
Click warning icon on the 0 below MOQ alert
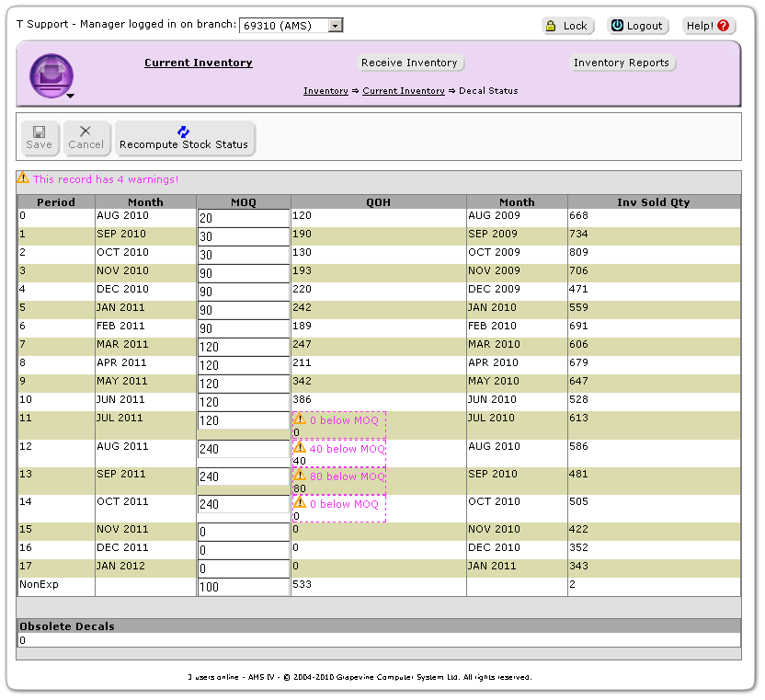pos(301,419)
